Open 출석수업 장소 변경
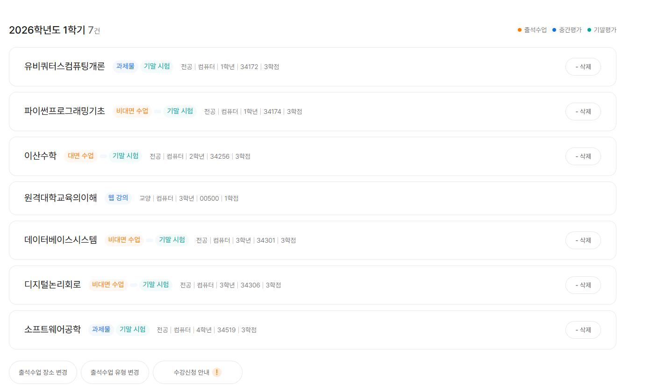Viewport: 658px width, 391px height. pos(43,372)
